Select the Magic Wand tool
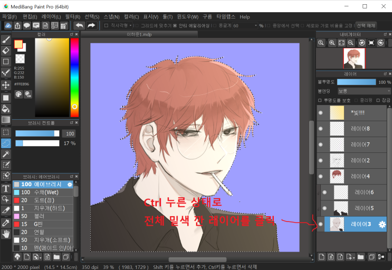The width and height of the screenshot is (392, 270). point(6,154)
